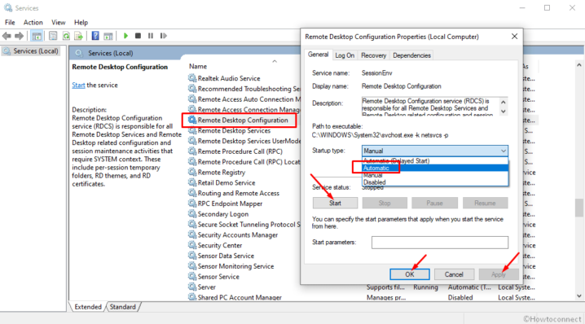The height and width of the screenshot is (324, 585).
Task: Open the Action menu
Action: pyautogui.click(x=33, y=22)
